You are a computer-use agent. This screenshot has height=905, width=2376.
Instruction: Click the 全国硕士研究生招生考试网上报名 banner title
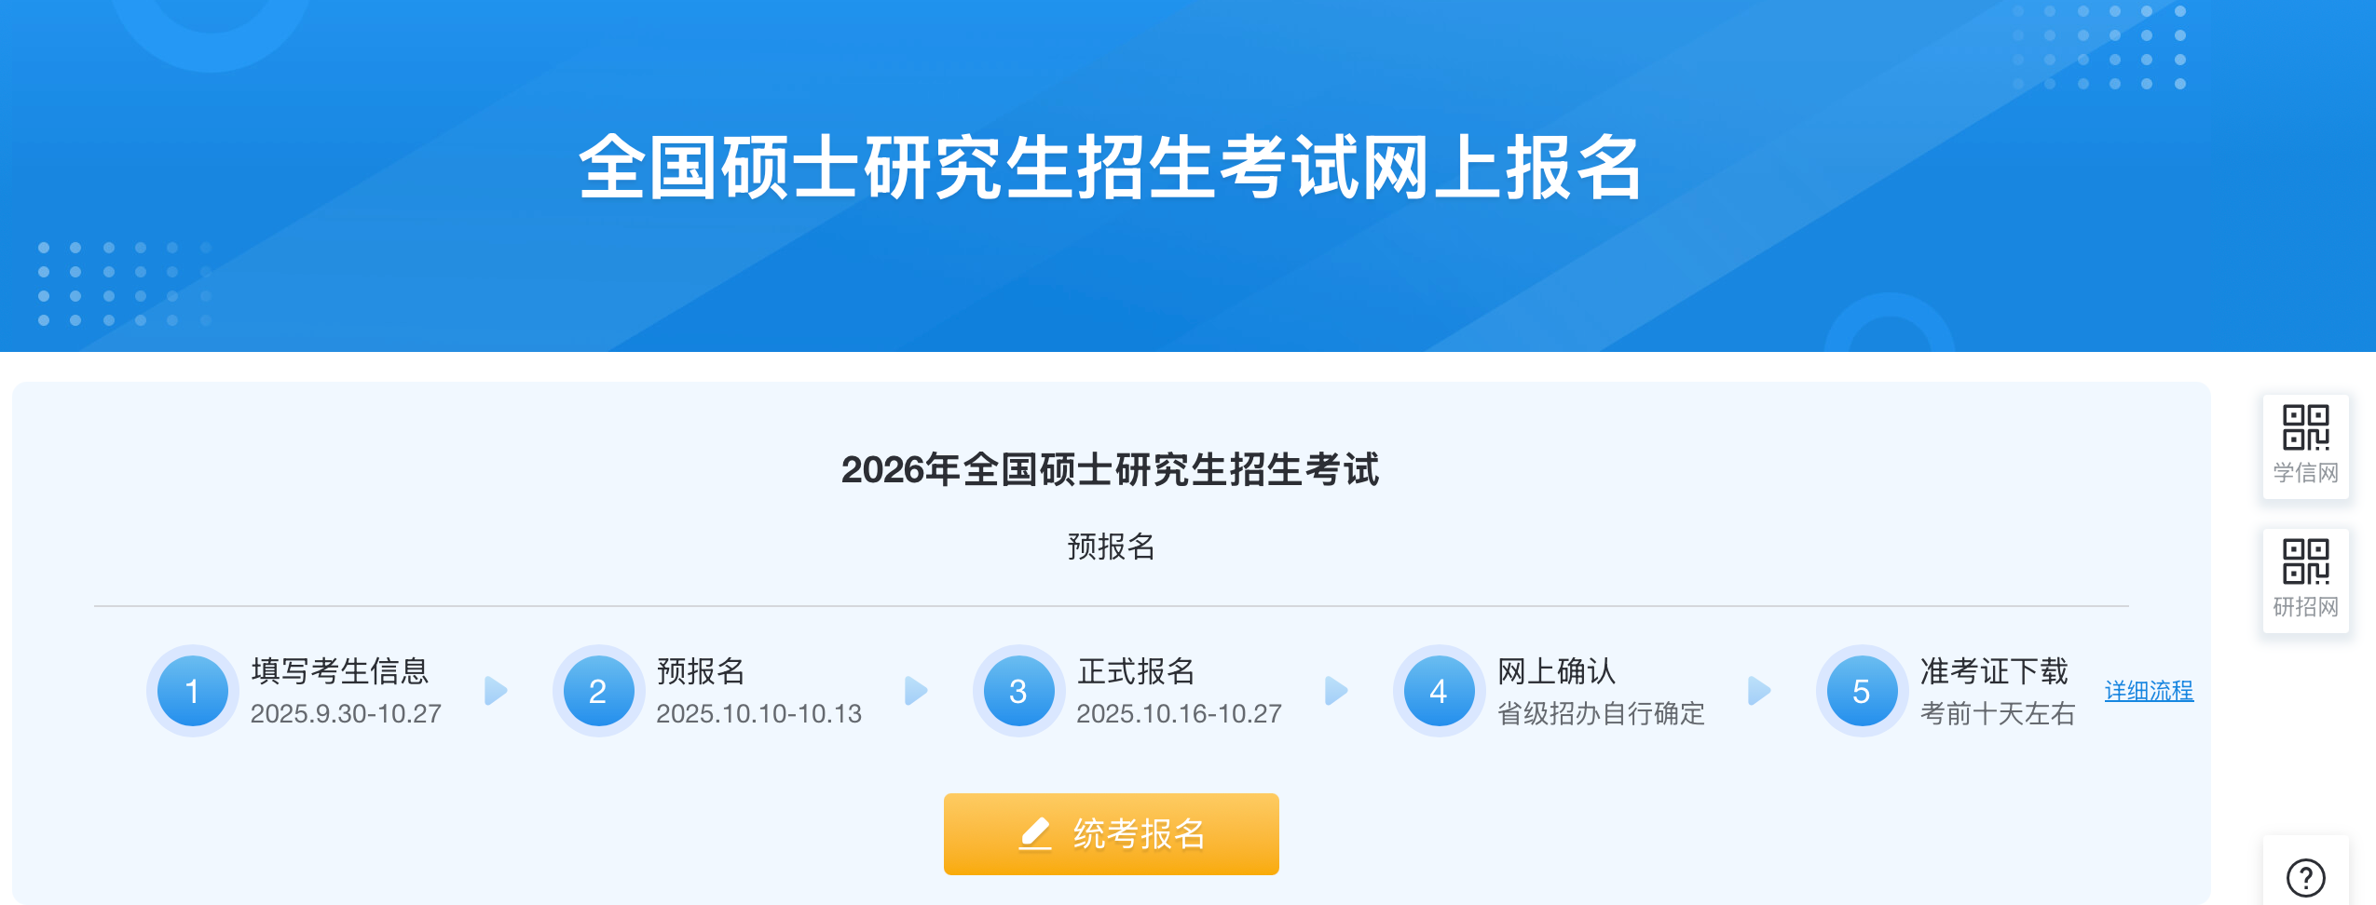pyautogui.click(x=1110, y=168)
